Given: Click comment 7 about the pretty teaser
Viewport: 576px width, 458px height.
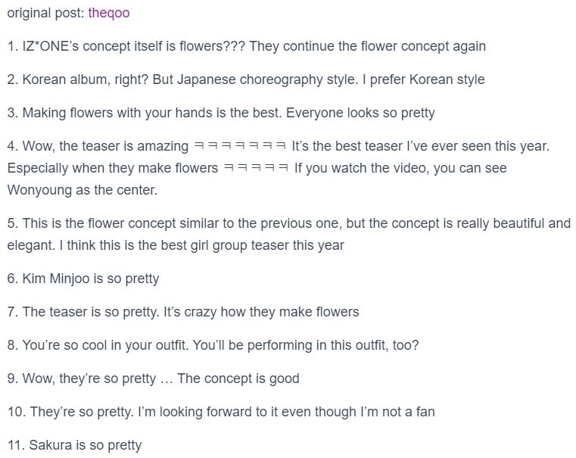Looking at the screenshot, I should tap(183, 312).
